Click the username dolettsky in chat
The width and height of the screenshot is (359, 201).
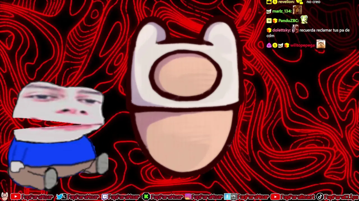282,30
